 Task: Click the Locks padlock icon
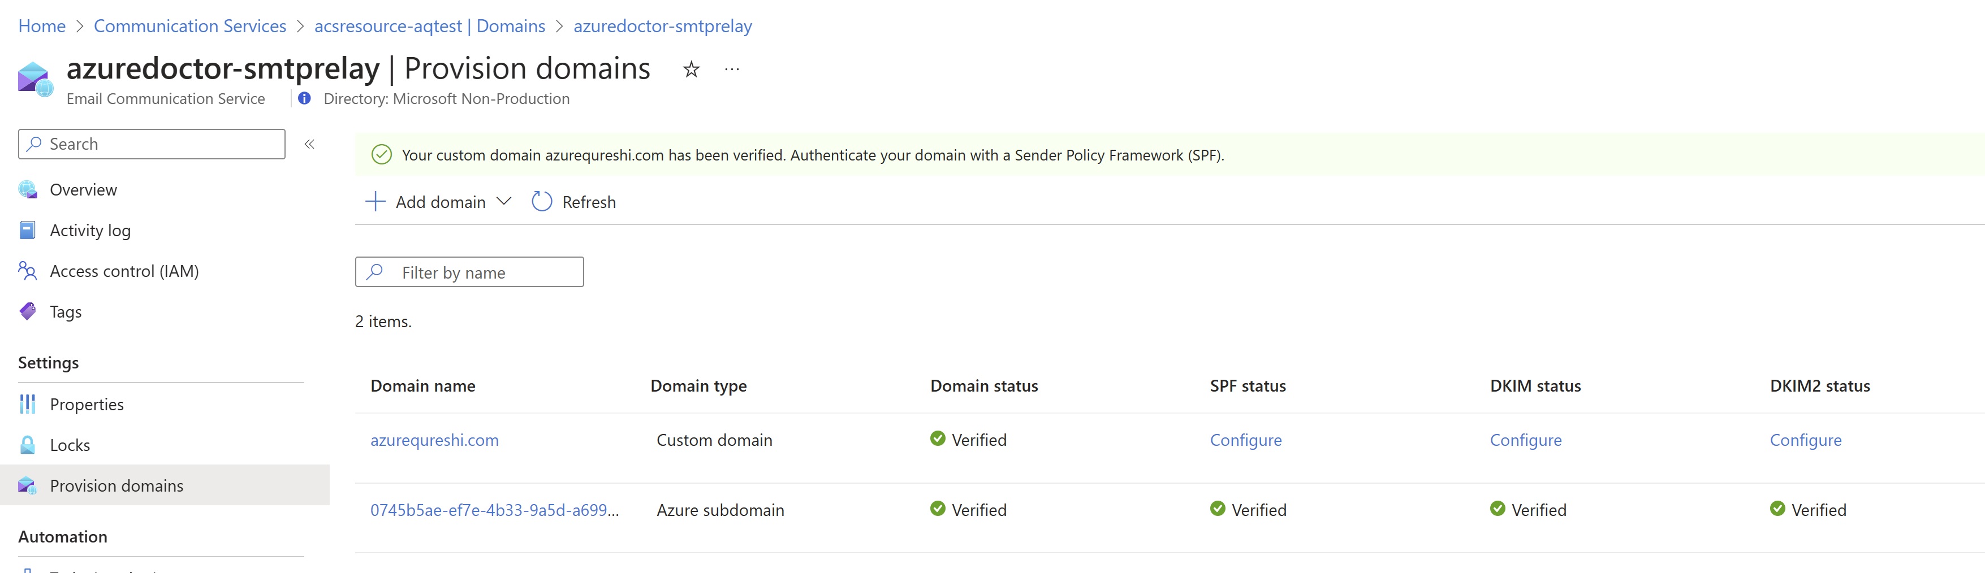tap(28, 445)
